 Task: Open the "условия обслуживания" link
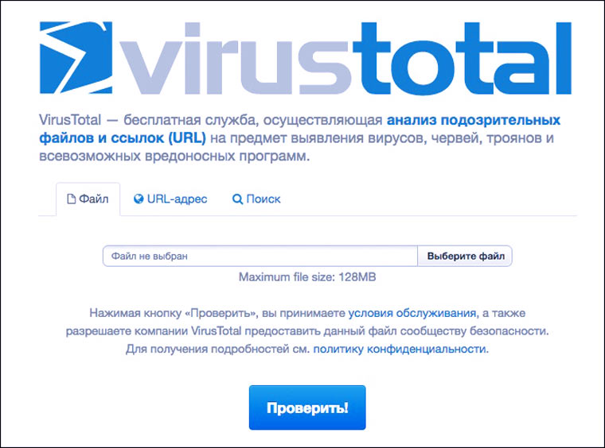point(412,313)
